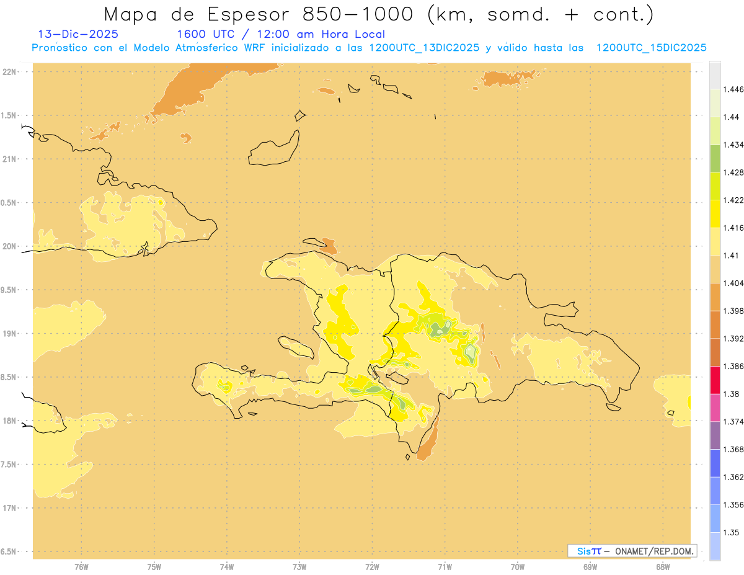Click the latitude label "18N"

10,421
